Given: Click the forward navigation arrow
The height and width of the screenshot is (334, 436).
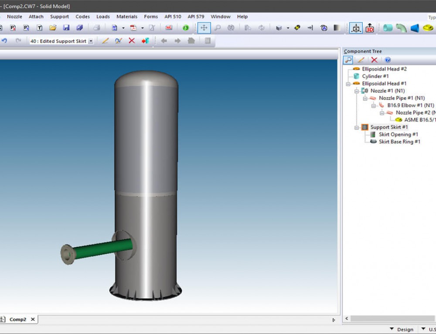Looking at the screenshot, I should point(177,41).
